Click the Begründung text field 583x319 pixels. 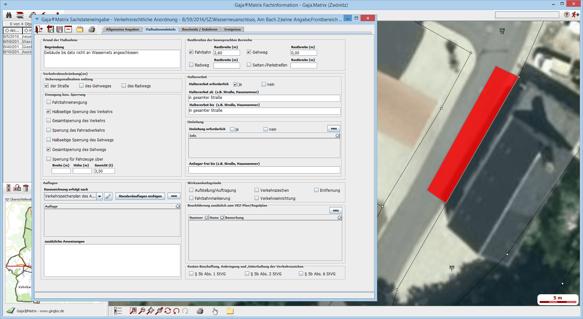(x=112, y=59)
